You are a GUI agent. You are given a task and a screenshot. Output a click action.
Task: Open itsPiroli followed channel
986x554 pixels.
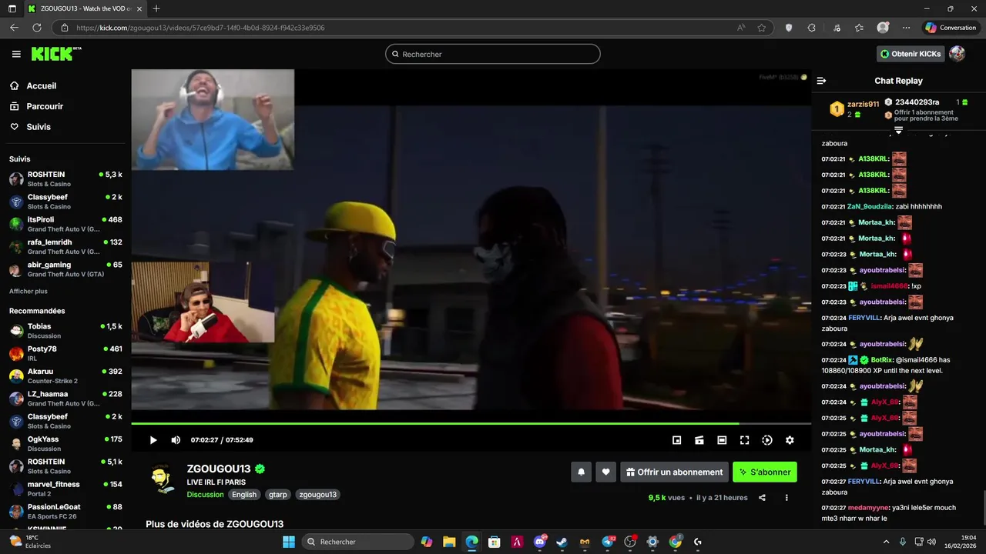click(x=65, y=224)
